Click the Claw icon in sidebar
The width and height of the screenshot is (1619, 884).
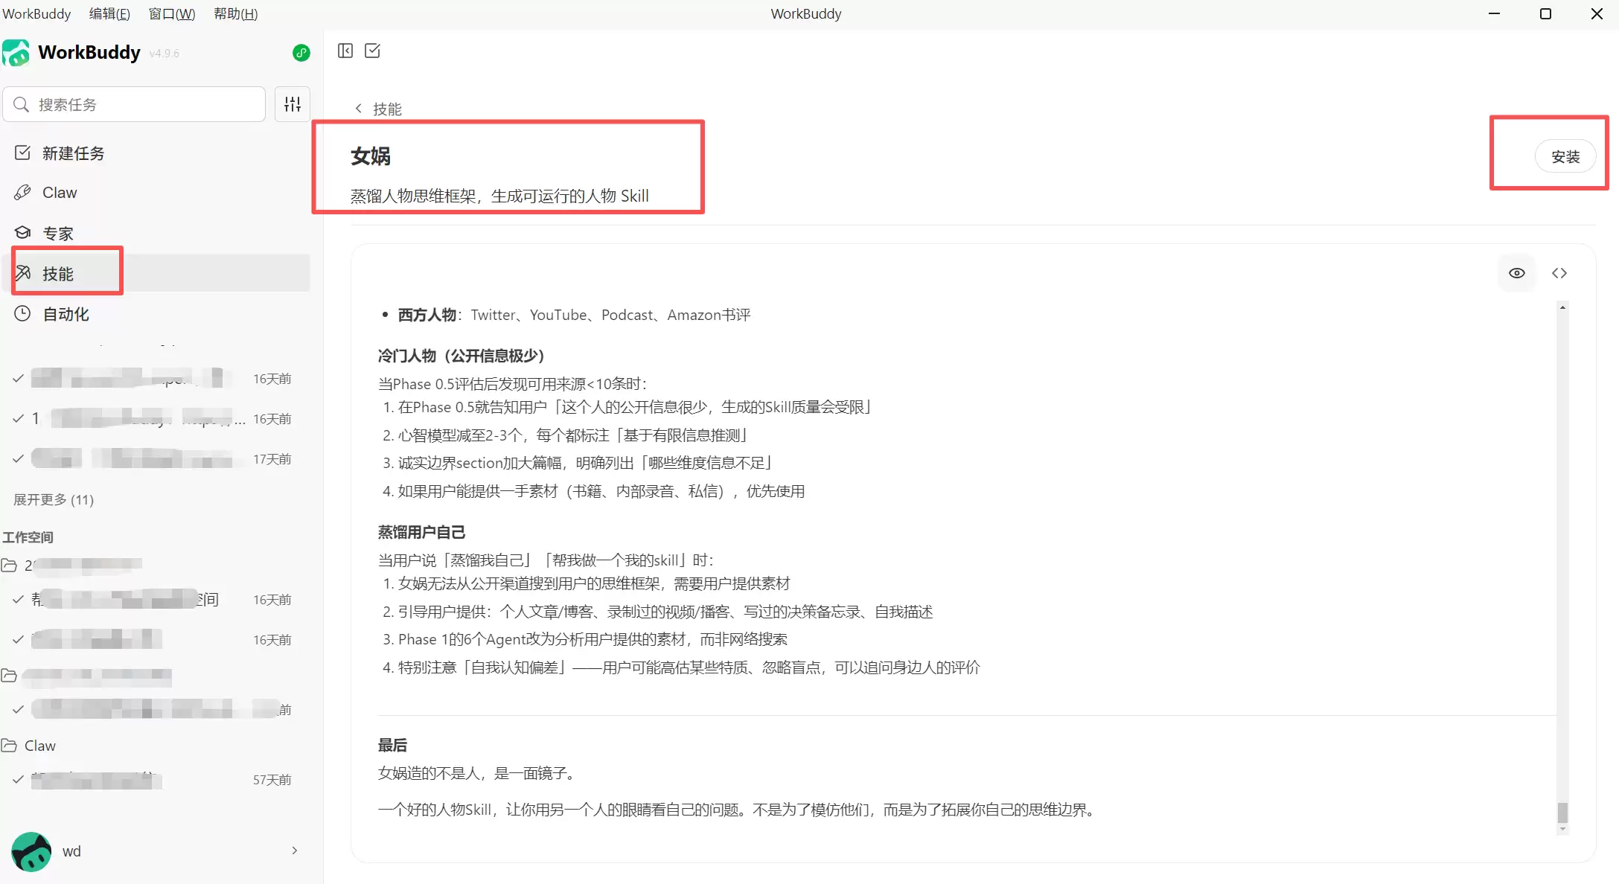(x=22, y=193)
